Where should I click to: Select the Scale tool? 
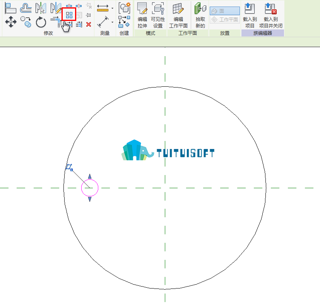79,15
